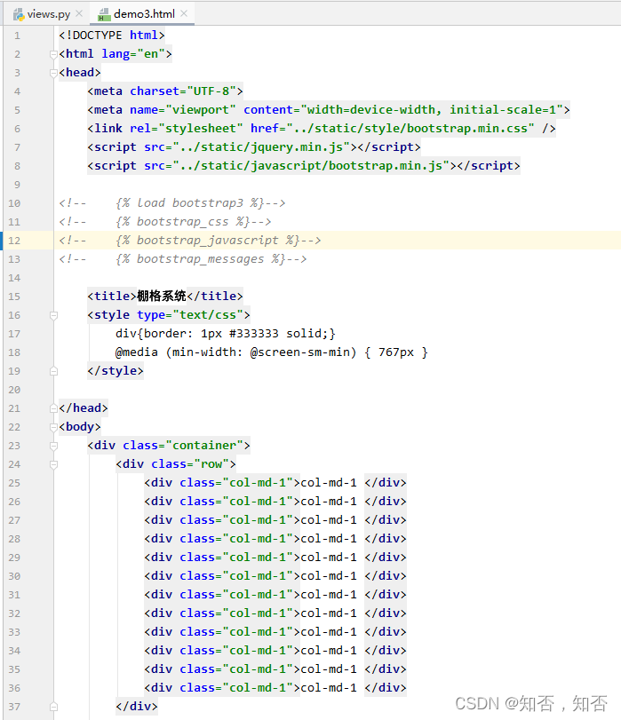The image size is (621, 720).
Task: Click line number 18 in the gutter
Action: coord(14,352)
